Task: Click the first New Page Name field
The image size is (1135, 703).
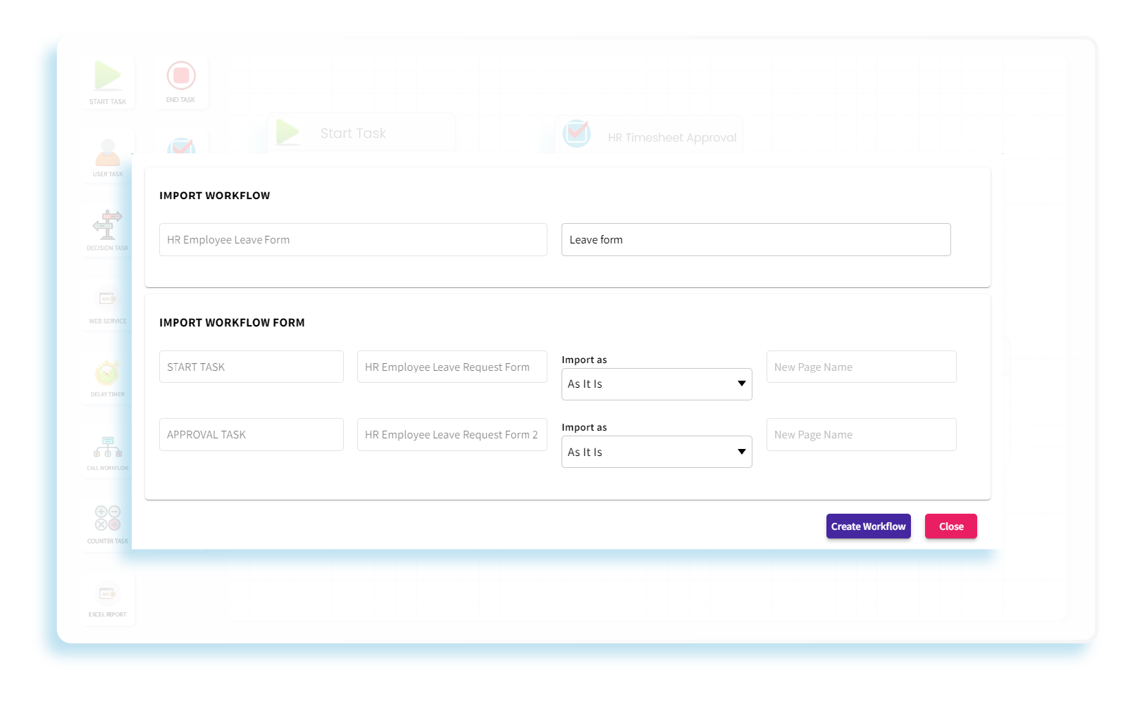Action: pyautogui.click(x=861, y=366)
